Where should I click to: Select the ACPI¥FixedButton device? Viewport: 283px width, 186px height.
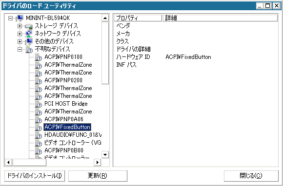67,127
